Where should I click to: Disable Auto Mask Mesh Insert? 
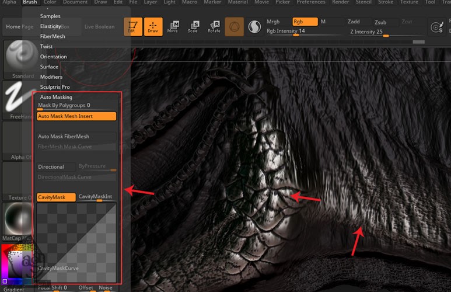click(76, 116)
